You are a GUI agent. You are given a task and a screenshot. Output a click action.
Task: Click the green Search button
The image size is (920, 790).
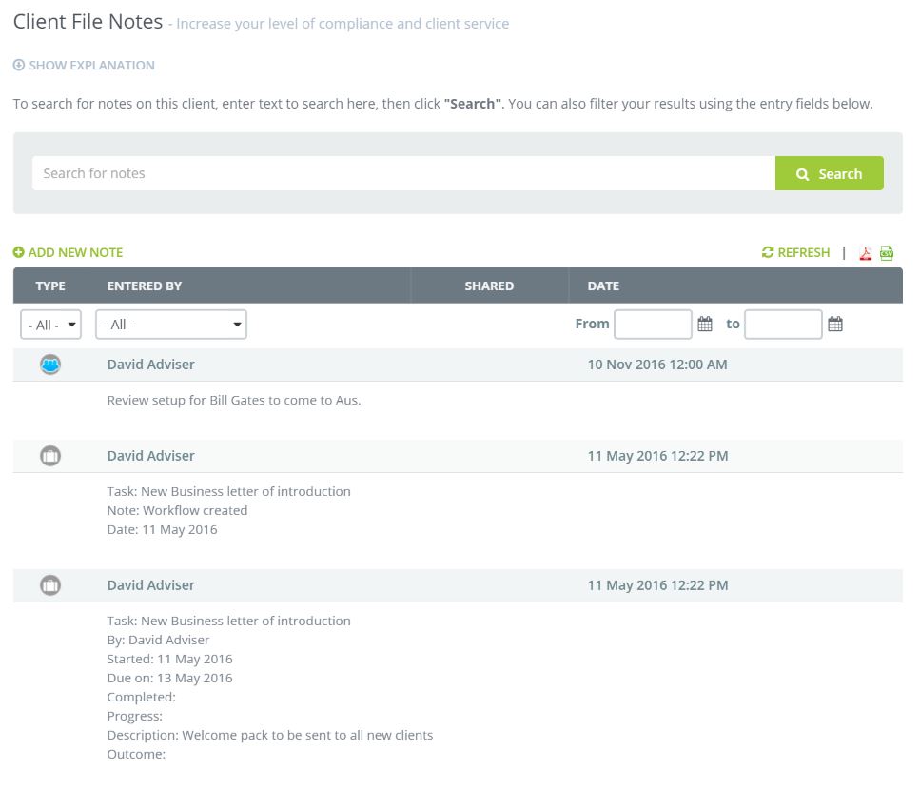click(x=829, y=173)
